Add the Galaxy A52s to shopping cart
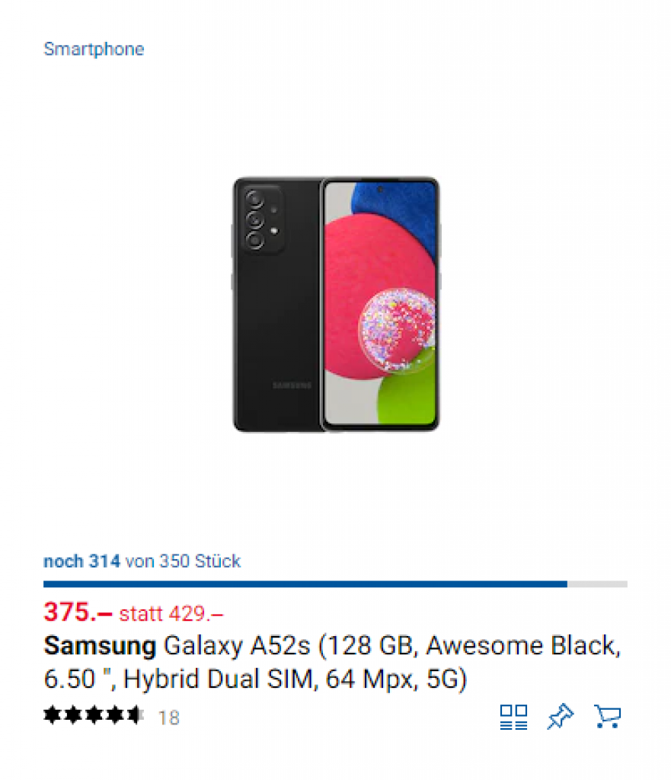Viewport: 671px width, 780px height. pos(607,717)
